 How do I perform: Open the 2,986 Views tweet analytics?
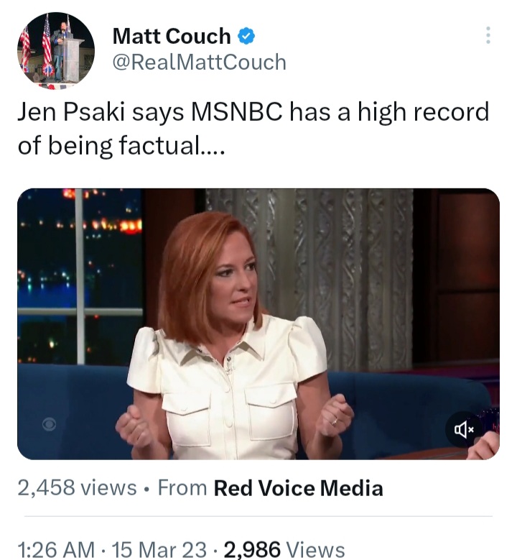click(x=284, y=549)
